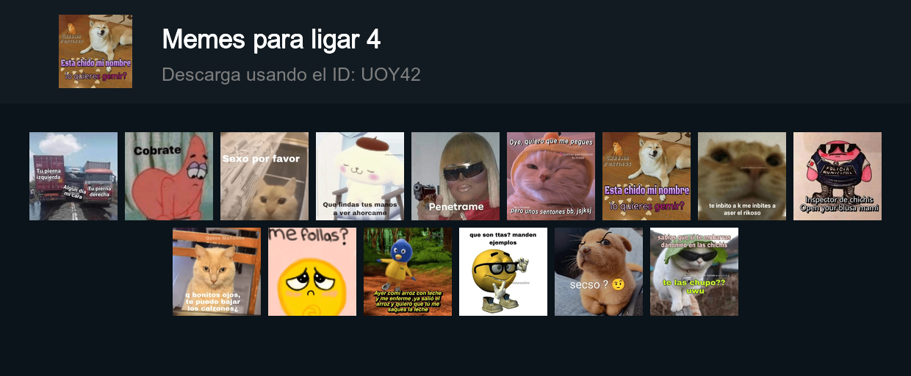The height and width of the screenshot is (376, 911).
Task: Select the orange cat 'q bonitos ojos' sticker
Action: pyautogui.click(x=217, y=272)
